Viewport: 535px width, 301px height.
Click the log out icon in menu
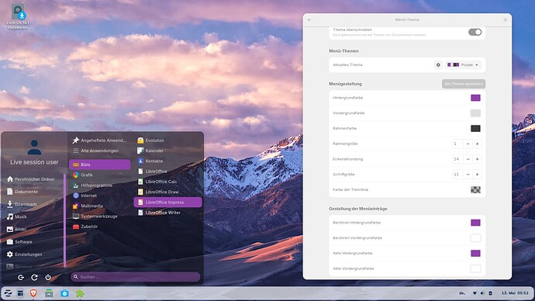click(21, 278)
